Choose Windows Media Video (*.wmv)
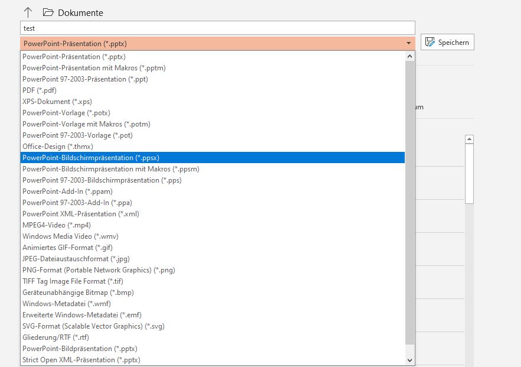Viewport: 521px width, 367px height. 212,236
